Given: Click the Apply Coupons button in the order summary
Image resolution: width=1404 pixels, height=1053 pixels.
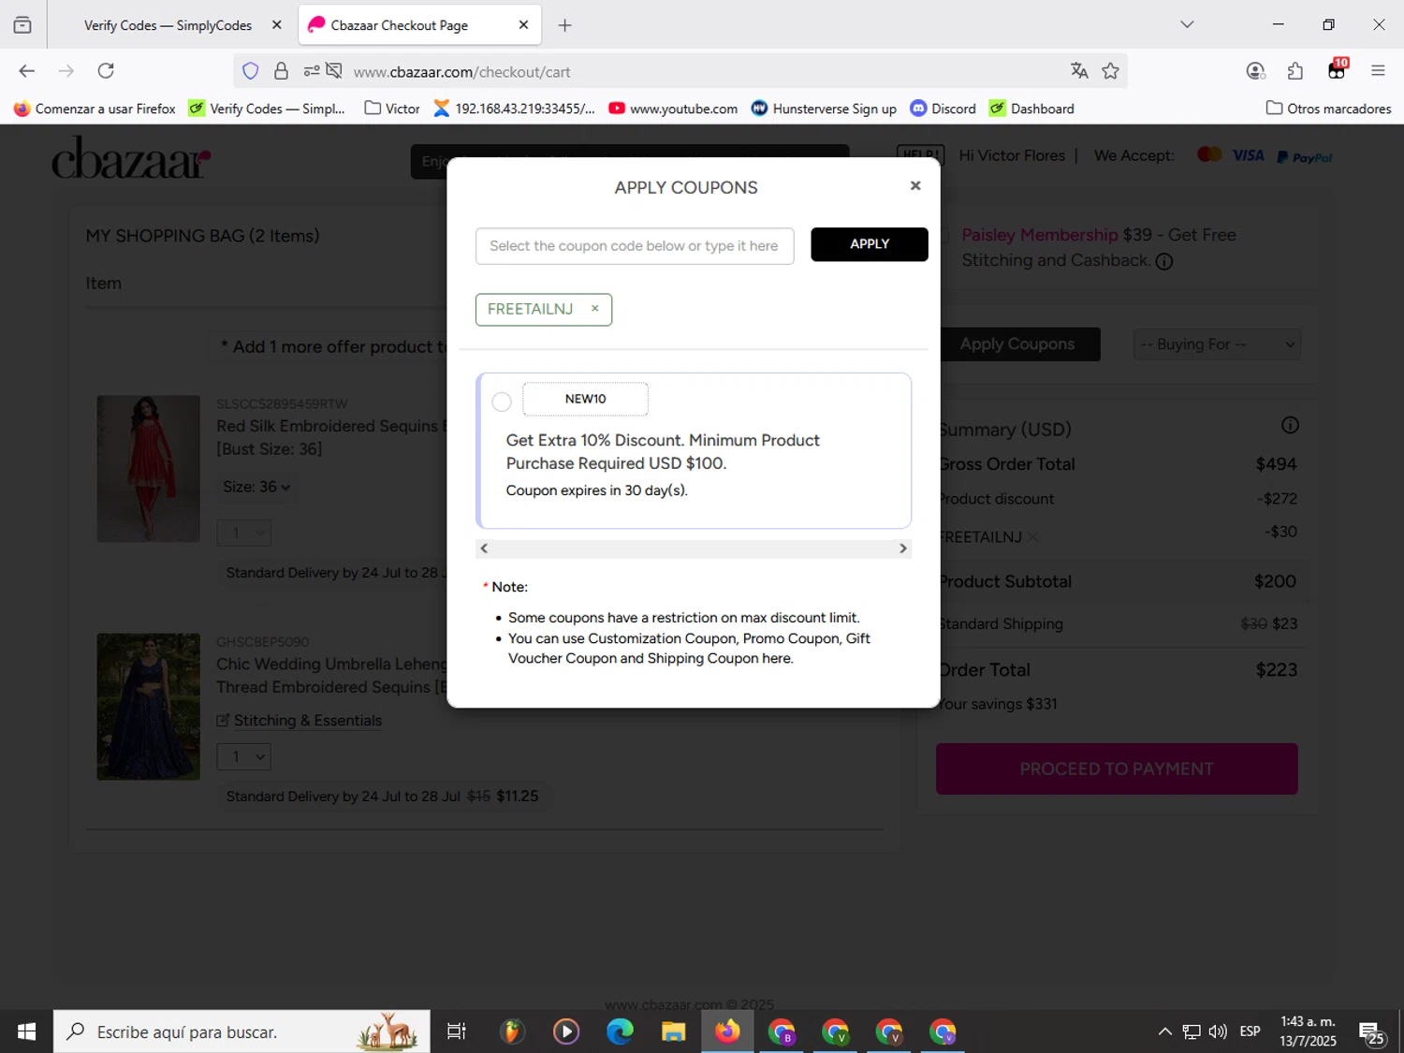Looking at the screenshot, I should [1019, 344].
